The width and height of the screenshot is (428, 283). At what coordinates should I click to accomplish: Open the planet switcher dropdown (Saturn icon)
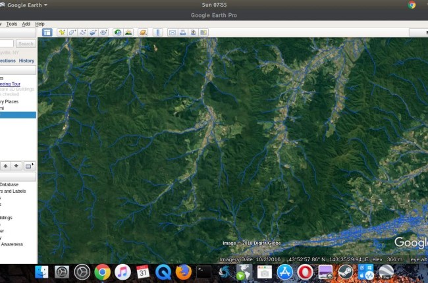pos(143,32)
